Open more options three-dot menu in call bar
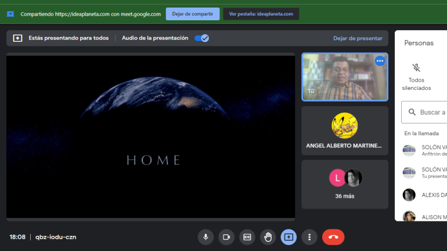The width and height of the screenshot is (447, 251). (309, 237)
